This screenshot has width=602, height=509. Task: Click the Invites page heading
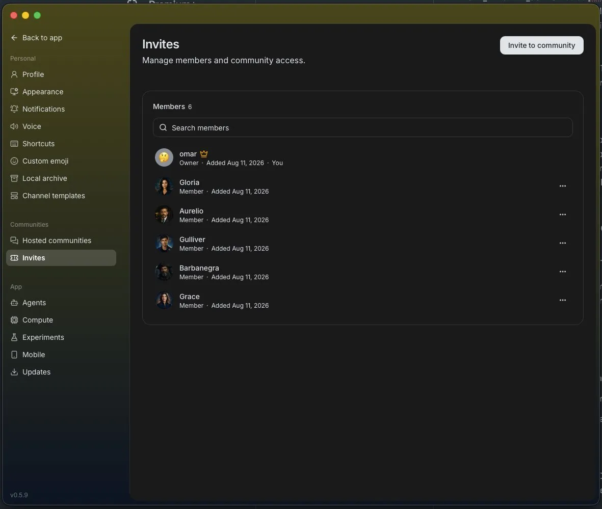(x=161, y=44)
